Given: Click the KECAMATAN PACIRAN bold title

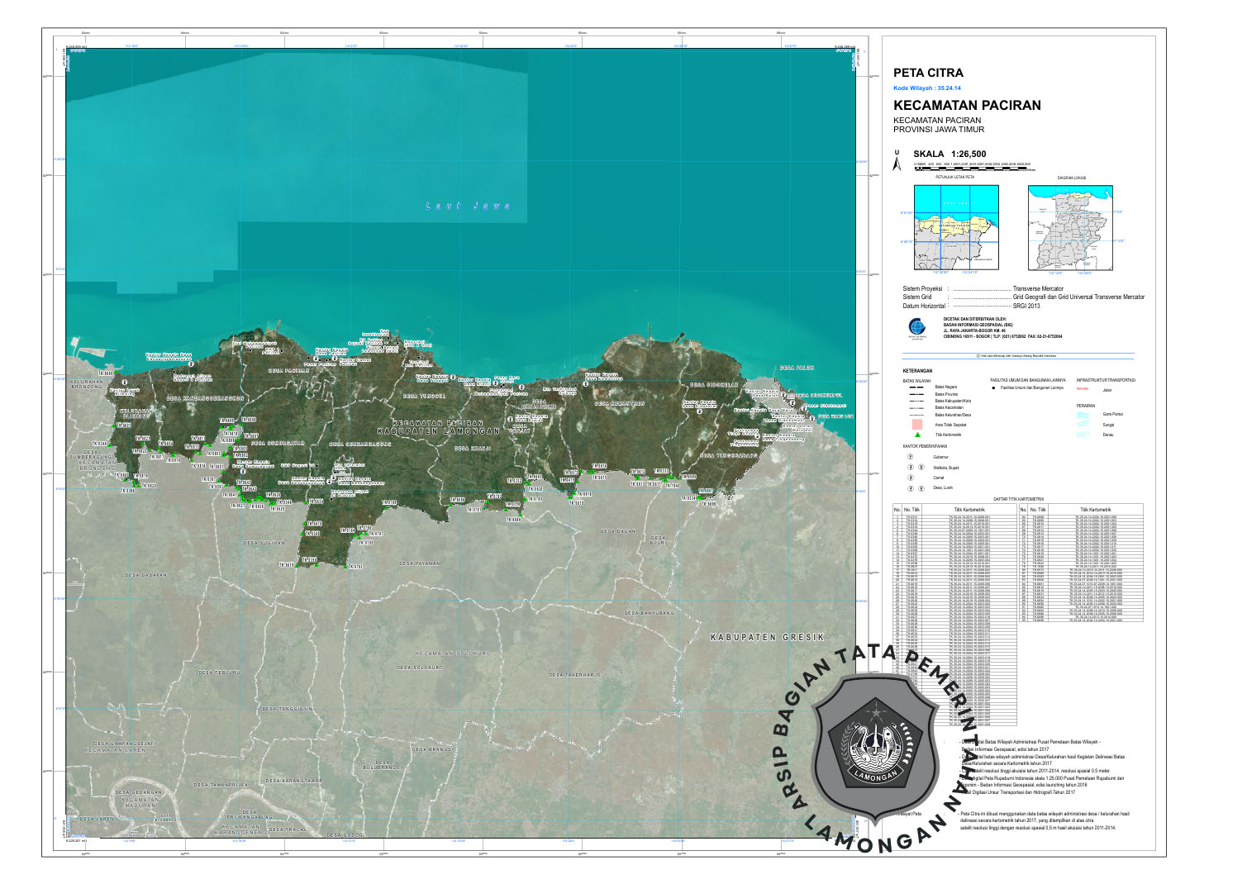Looking at the screenshot, I should (x=967, y=106).
